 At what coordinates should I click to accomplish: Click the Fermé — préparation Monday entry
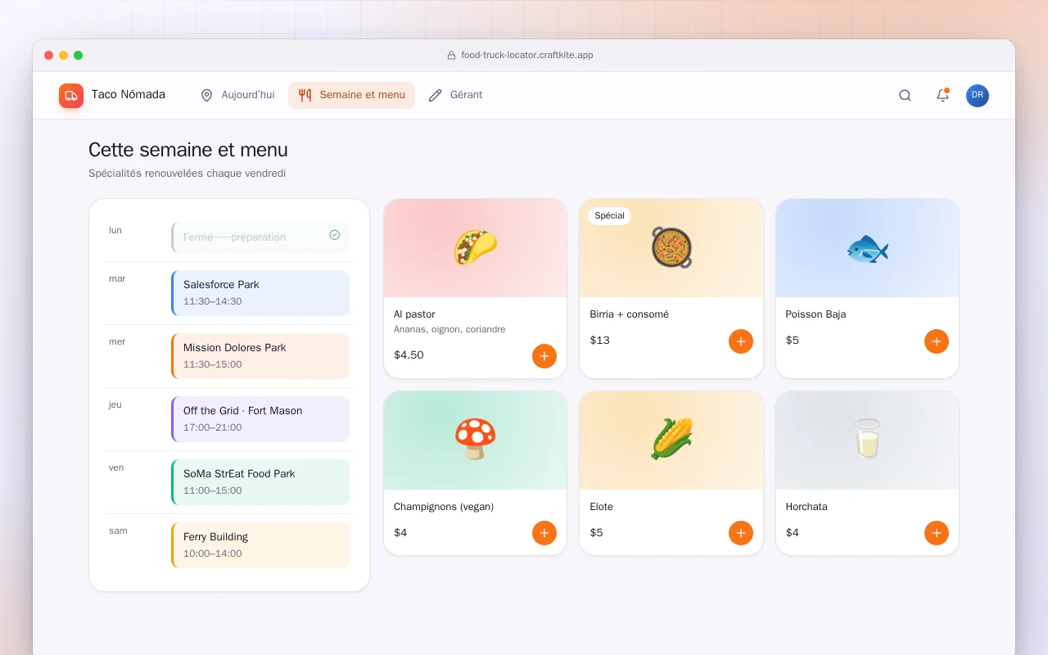click(x=260, y=237)
